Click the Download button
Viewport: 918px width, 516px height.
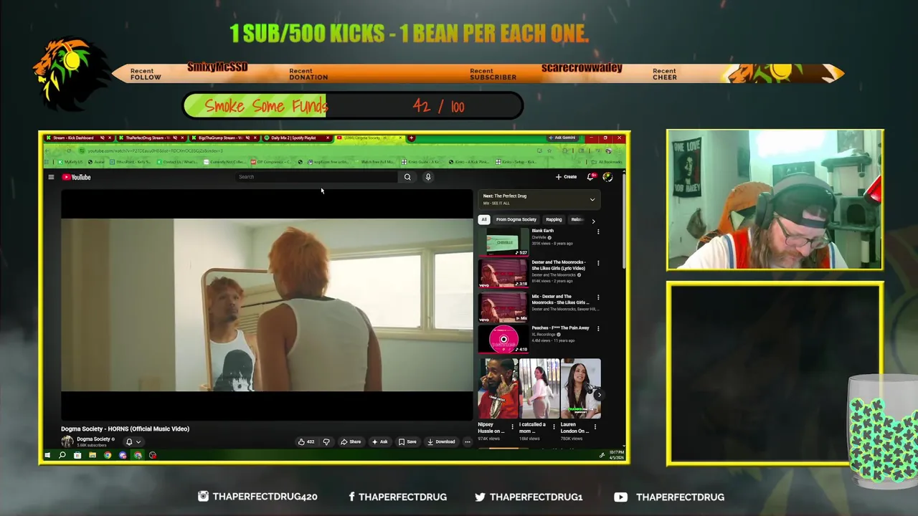pyautogui.click(x=441, y=441)
